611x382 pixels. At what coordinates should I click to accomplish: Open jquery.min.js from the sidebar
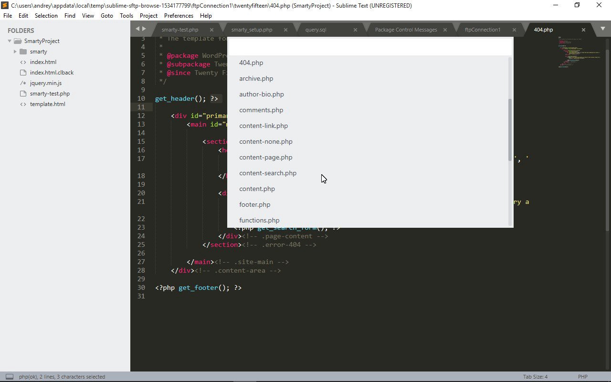click(x=45, y=83)
